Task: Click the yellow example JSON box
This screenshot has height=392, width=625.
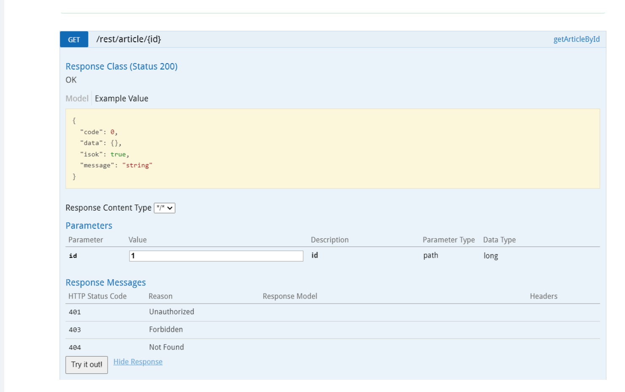Action: [x=332, y=149]
